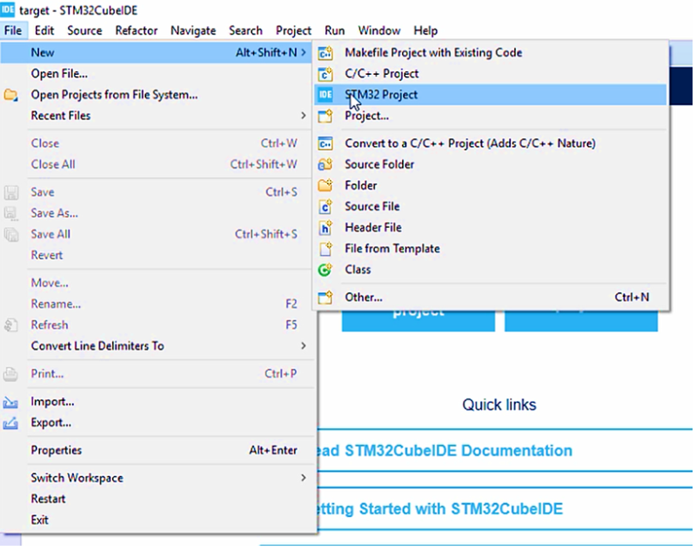Screen dimensions: 696x550
Task: Click the Source Folder icon
Action: pos(325,164)
